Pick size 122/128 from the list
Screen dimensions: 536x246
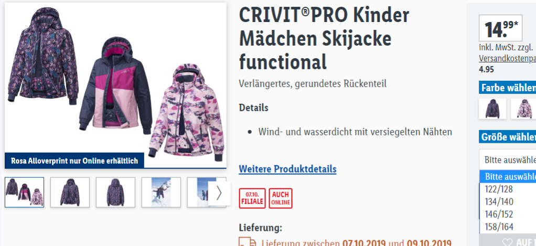[508, 189]
